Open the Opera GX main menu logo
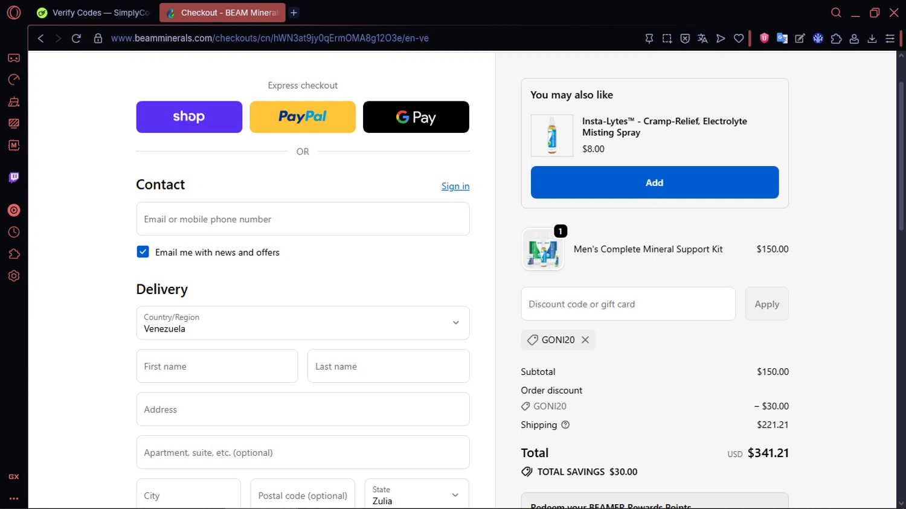906x509 pixels. click(14, 13)
